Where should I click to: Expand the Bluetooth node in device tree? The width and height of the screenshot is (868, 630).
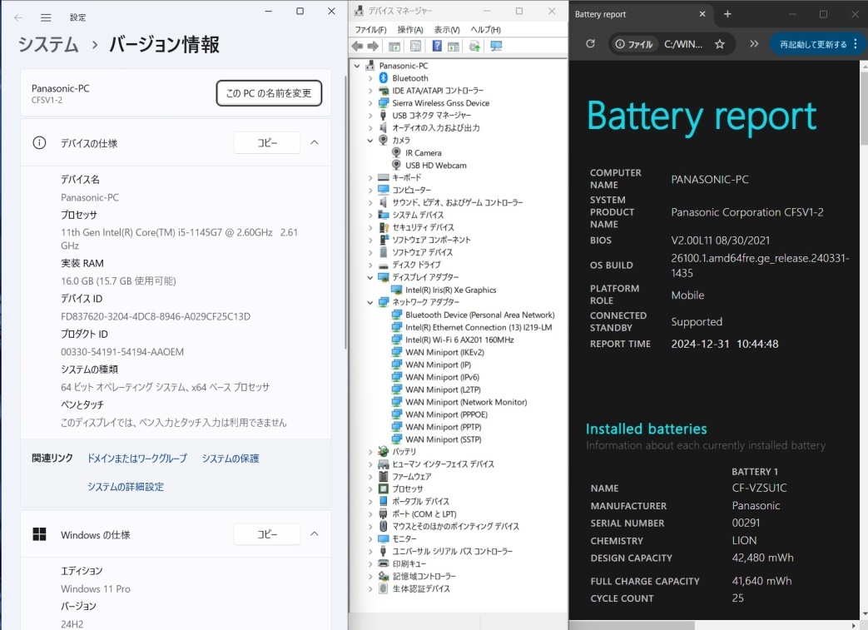pos(370,78)
